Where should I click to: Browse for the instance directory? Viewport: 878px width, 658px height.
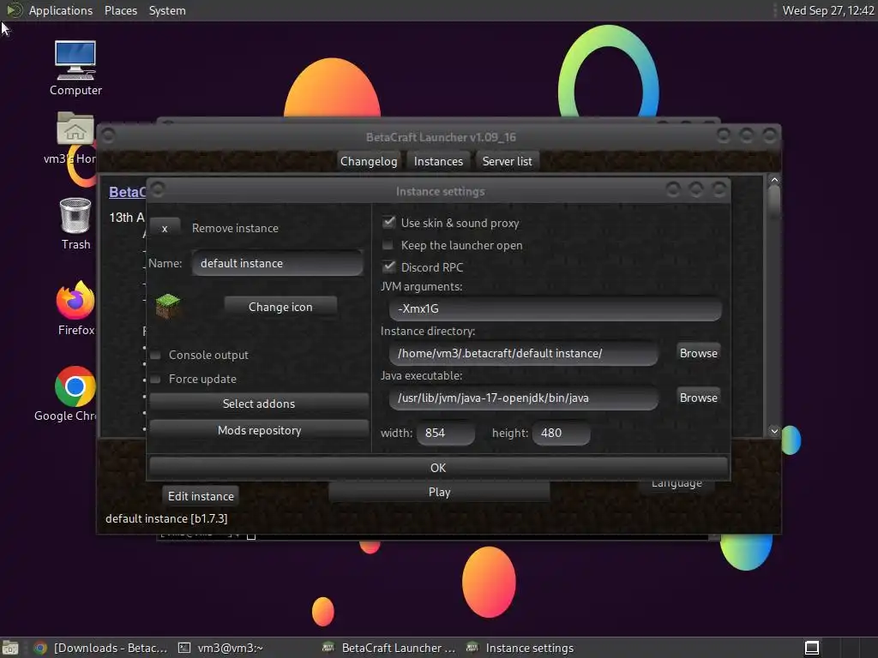tap(698, 353)
